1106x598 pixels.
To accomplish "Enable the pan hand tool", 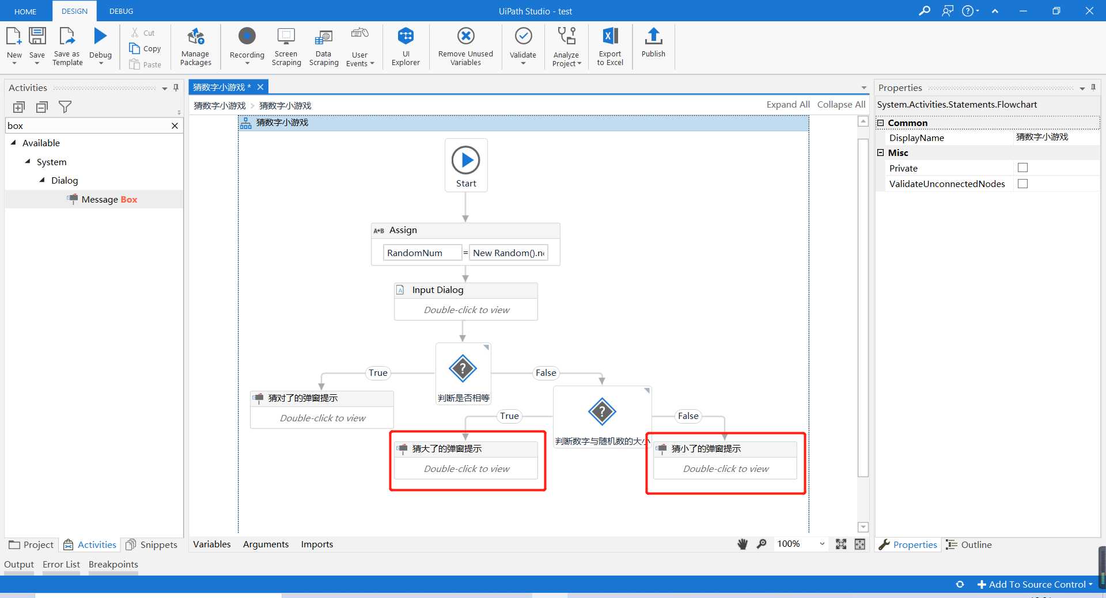I will click(743, 544).
